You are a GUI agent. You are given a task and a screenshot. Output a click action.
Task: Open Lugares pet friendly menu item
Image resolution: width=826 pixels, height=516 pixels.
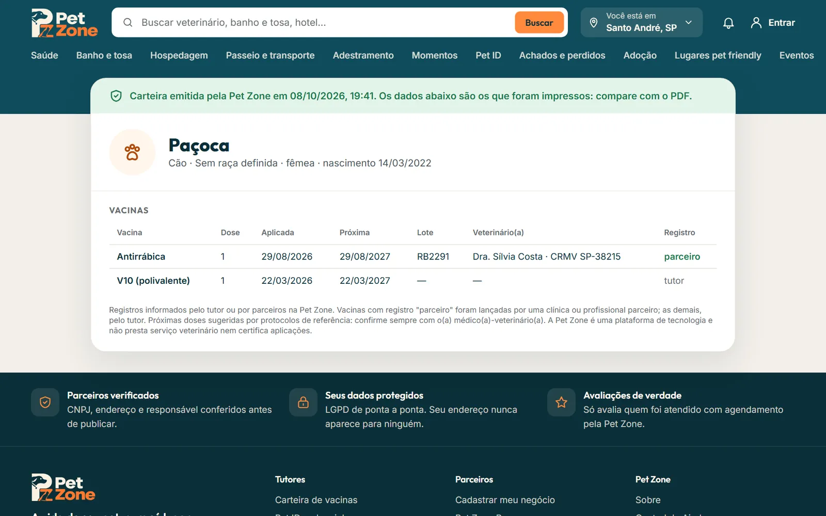[x=718, y=55]
